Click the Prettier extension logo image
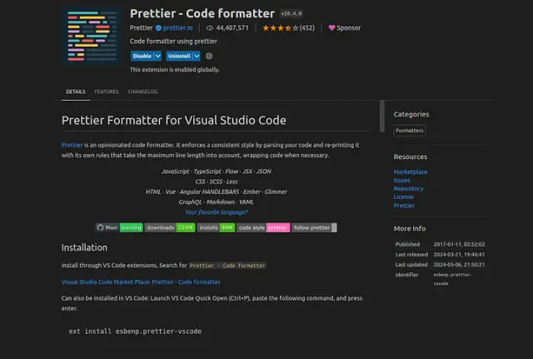 point(92,35)
